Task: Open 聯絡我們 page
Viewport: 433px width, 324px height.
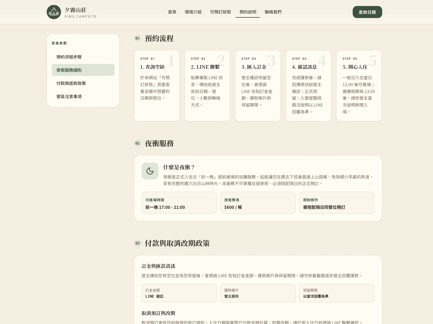Action: click(x=273, y=12)
